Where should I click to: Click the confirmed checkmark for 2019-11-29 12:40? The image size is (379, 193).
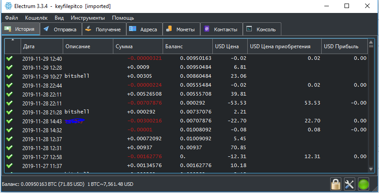[9, 59]
